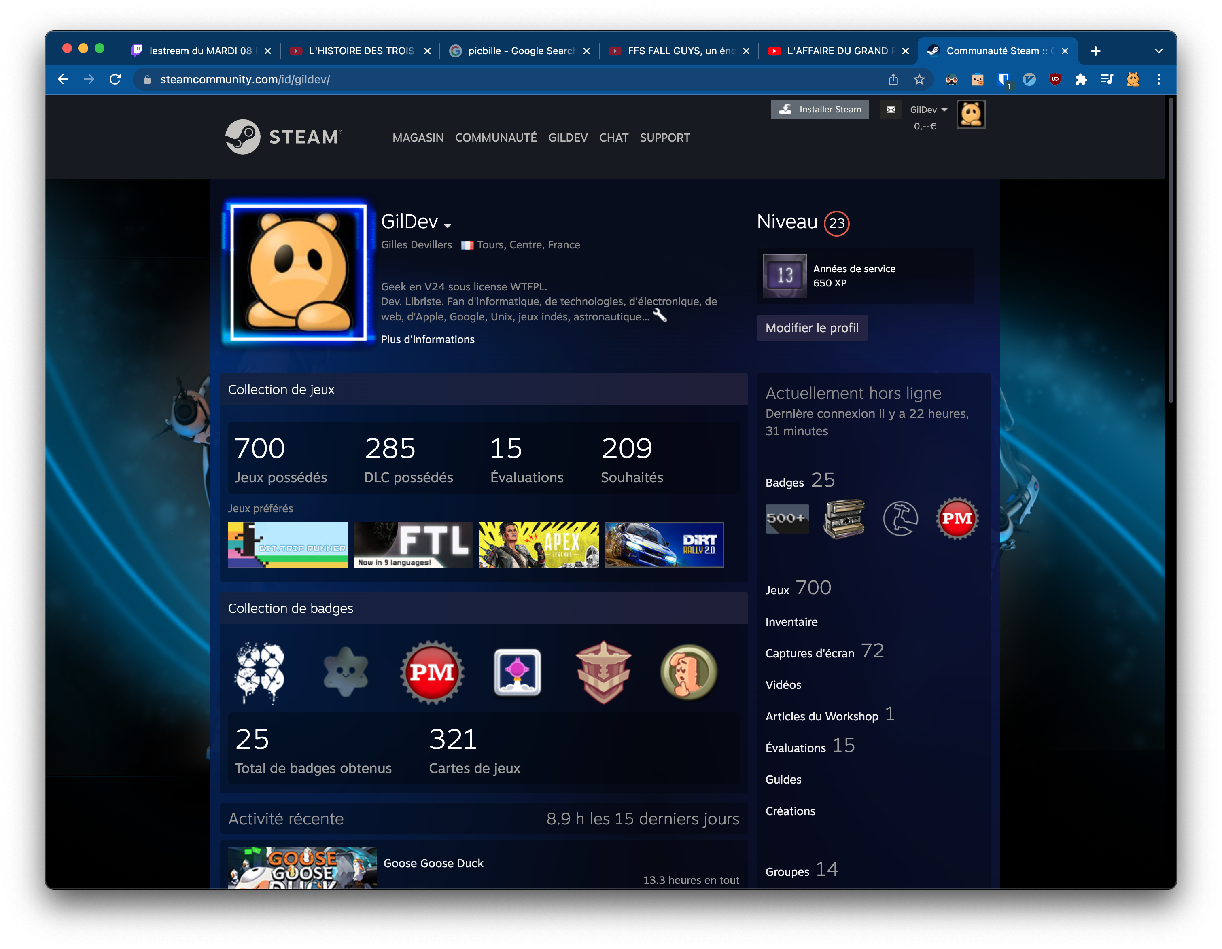Go back using the browser back arrow
Image resolution: width=1222 pixels, height=949 pixels.
click(63, 79)
